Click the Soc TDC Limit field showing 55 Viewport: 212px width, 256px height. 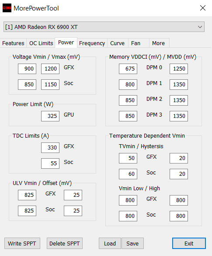[x=50, y=164]
